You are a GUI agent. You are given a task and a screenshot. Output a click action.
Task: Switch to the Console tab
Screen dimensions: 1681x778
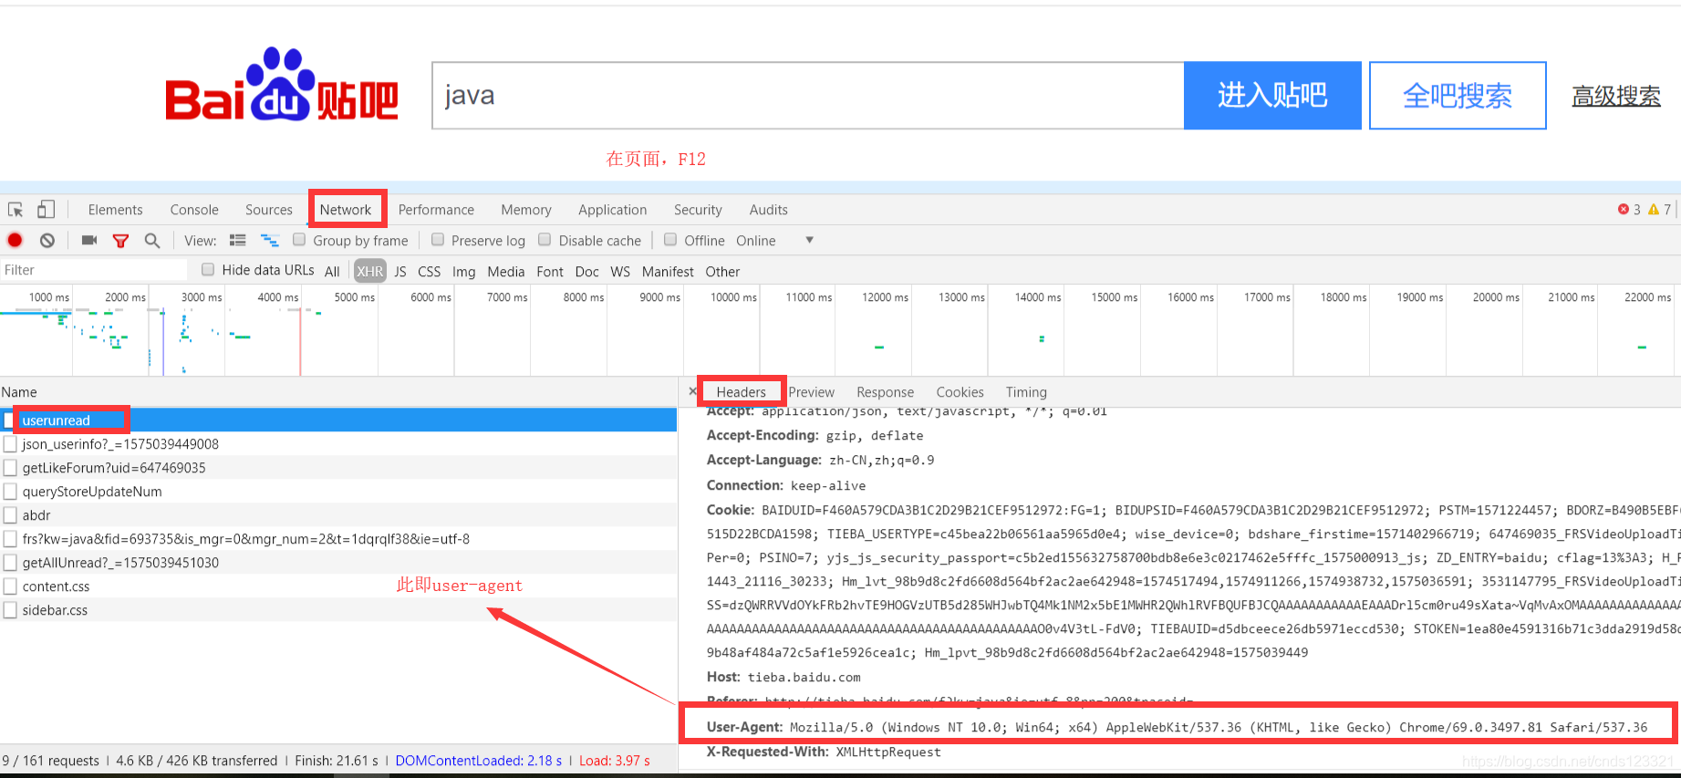pyautogui.click(x=194, y=210)
